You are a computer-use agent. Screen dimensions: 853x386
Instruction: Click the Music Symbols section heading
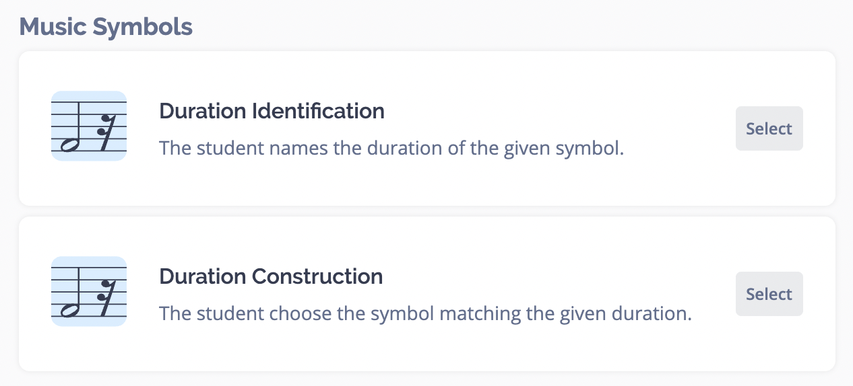click(106, 28)
